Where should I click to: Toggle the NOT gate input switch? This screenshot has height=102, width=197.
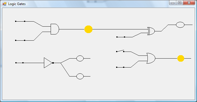pyautogui.click(x=20, y=63)
